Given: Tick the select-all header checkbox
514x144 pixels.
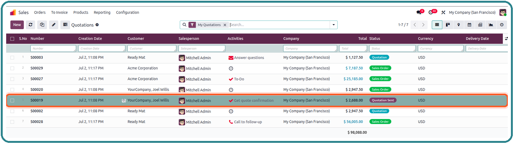Looking at the screenshot, I should tap(12, 38).
